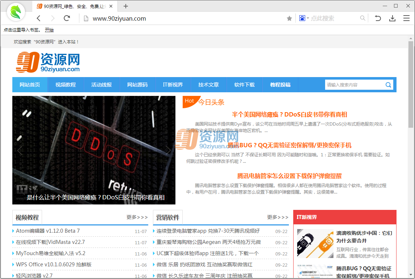Reload the page with refresh icon
Image resolution: width=415 pixels, height=279 pixels.
[x=67, y=18]
